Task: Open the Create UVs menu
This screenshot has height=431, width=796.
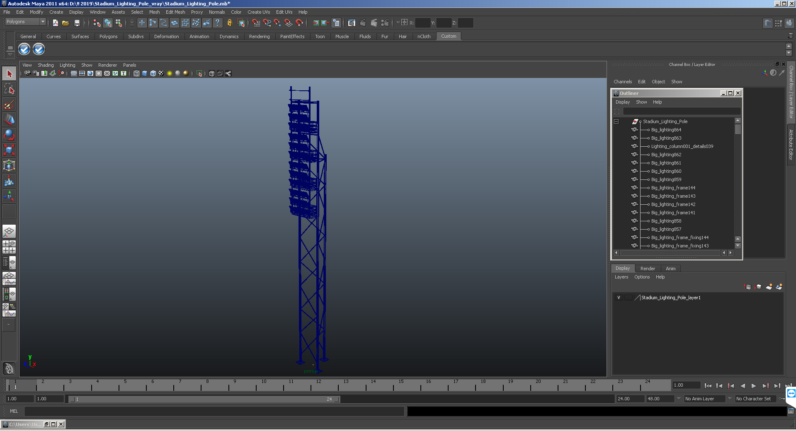Action: [259, 12]
